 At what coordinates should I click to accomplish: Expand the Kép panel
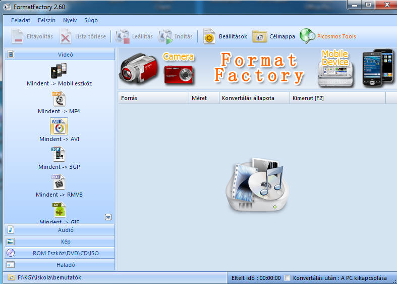point(60,242)
